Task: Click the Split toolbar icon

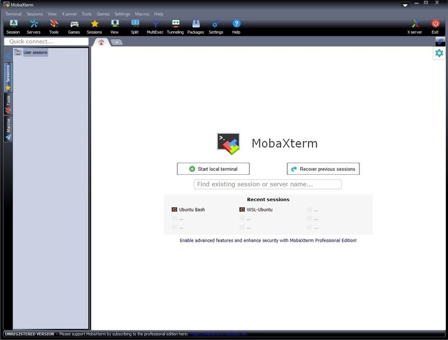Action: pyautogui.click(x=135, y=27)
